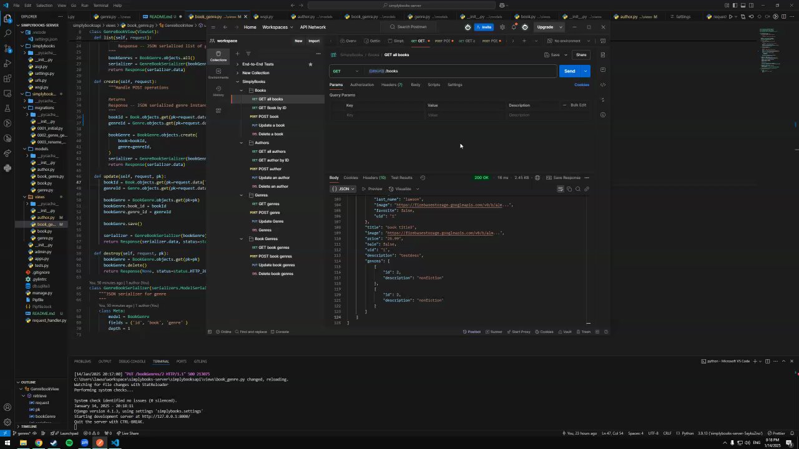Open VS Code Source Control view
Screen dimensions: 799x449
tap(7, 49)
